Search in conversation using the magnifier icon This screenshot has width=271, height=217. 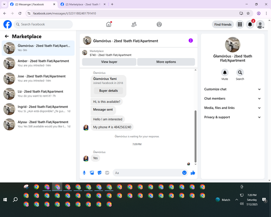240,73
